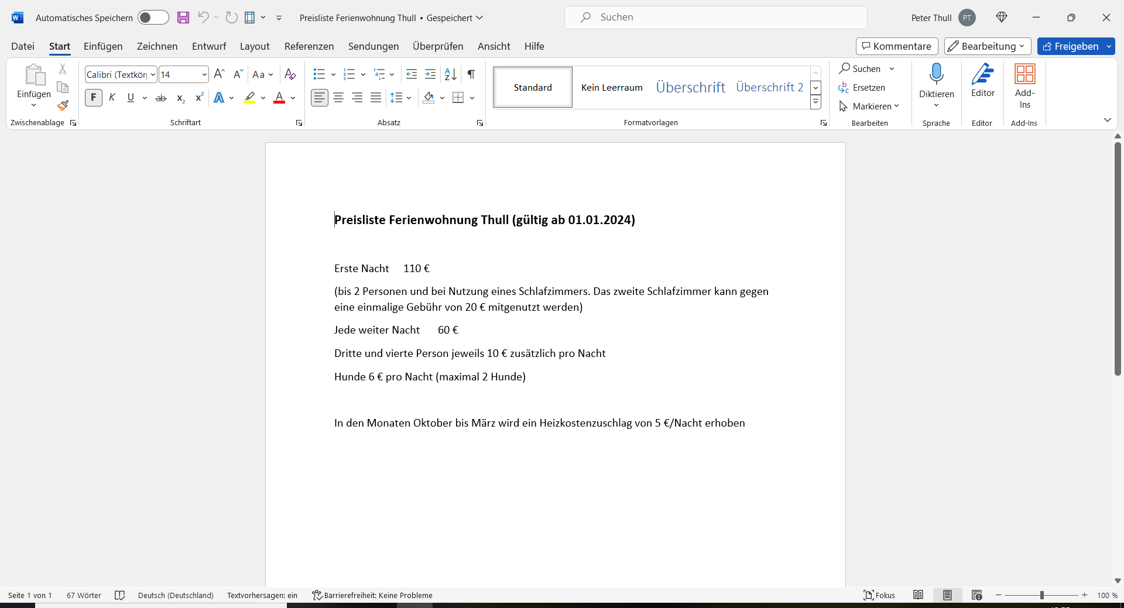Screen dimensions: 1124x608
Task: Click the Kommentare button
Action: coord(897,46)
